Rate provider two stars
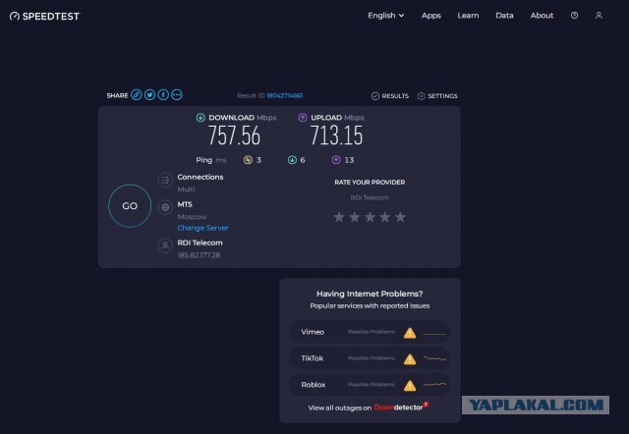The width and height of the screenshot is (629, 434). pos(354,217)
